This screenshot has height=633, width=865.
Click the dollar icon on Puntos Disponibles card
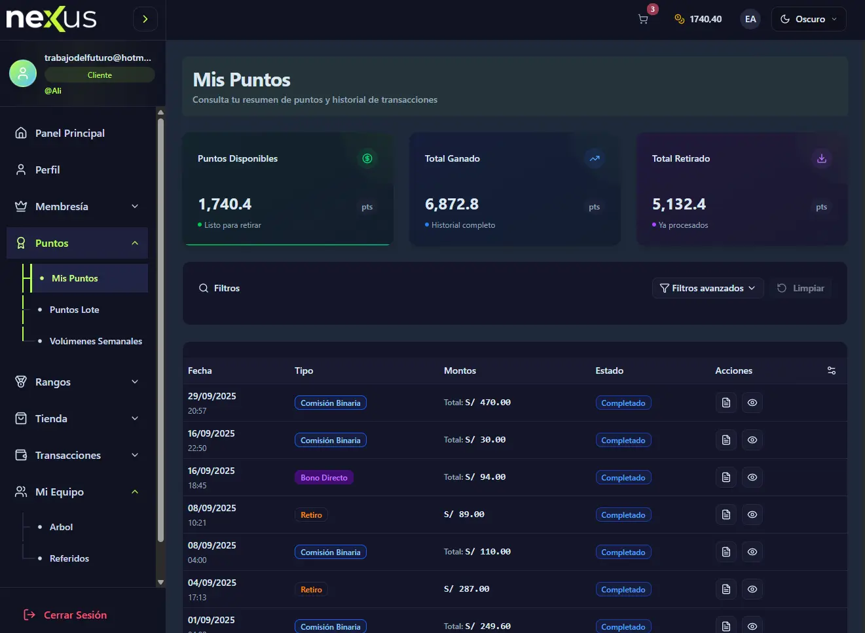click(367, 158)
